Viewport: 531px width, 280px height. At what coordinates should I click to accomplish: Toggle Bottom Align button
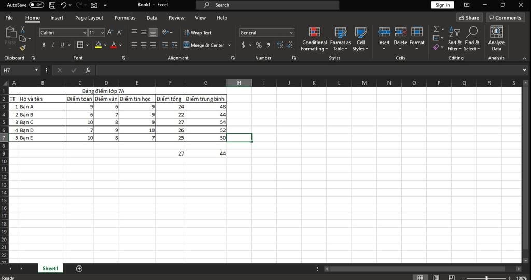point(153,33)
